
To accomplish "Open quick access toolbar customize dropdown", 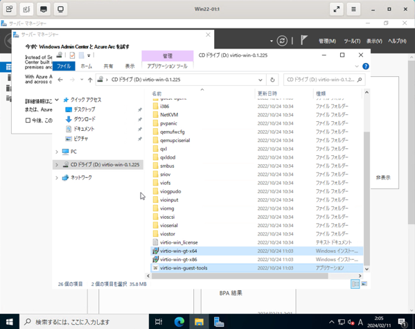I will click(x=89, y=55).
